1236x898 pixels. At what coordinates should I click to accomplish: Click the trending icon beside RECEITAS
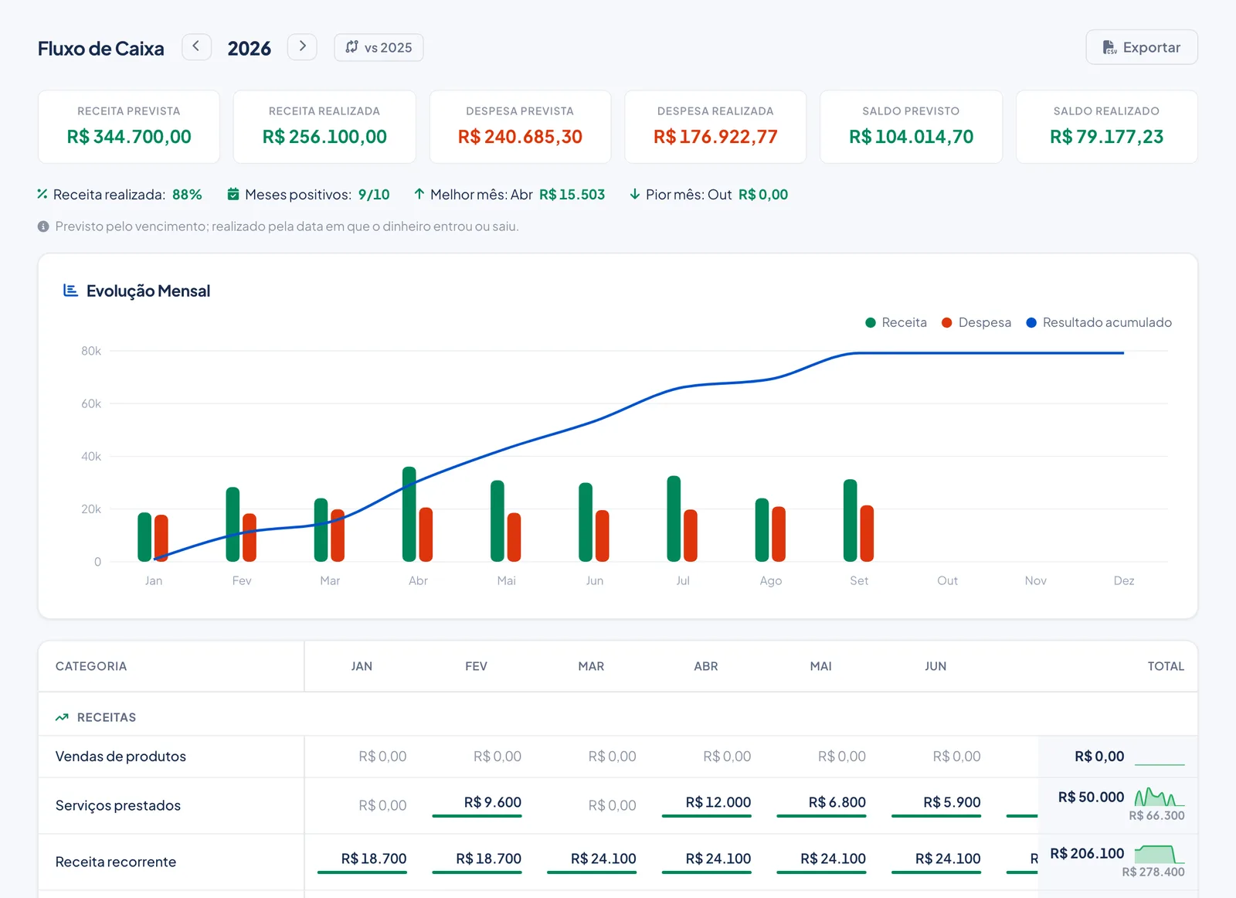(x=62, y=717)
